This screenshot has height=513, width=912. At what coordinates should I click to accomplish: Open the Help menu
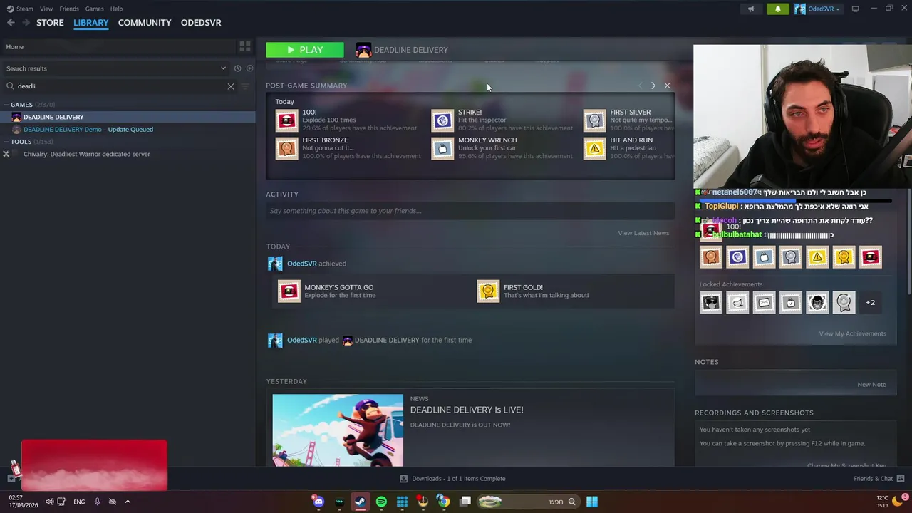click(116, 9)
